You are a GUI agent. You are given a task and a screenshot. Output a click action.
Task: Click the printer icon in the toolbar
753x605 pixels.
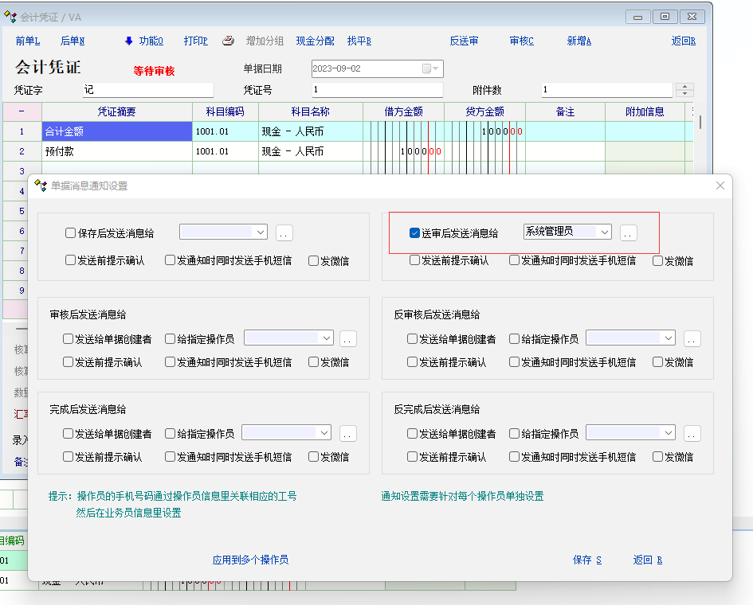tap(228, 41)
